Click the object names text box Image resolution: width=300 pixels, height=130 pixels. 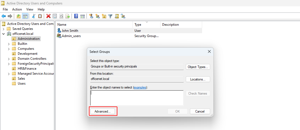point(137,98)
